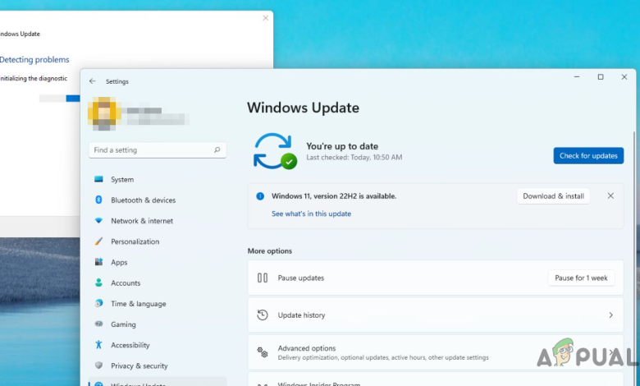
Task: Click the Advanced options gears icon
Action: click(x=263, y=352)
